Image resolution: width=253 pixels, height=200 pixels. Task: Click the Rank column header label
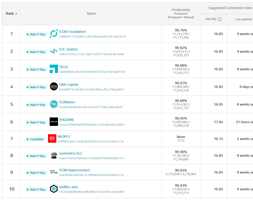(10, 13)
